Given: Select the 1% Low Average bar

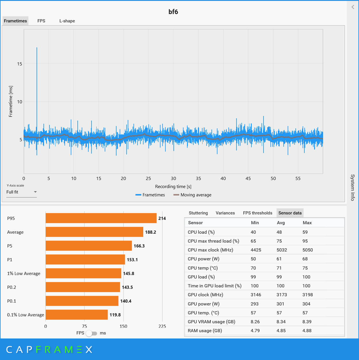Looking at the screenshot, I should point(83,273).
